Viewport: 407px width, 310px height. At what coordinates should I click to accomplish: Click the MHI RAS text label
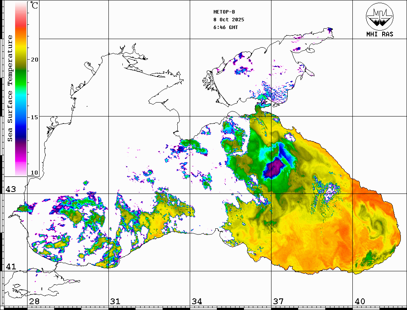point(380,34)
